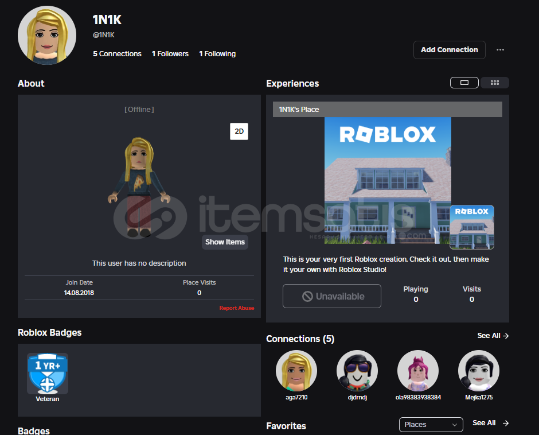Click the Show Items button

click(x=225, y=242)
